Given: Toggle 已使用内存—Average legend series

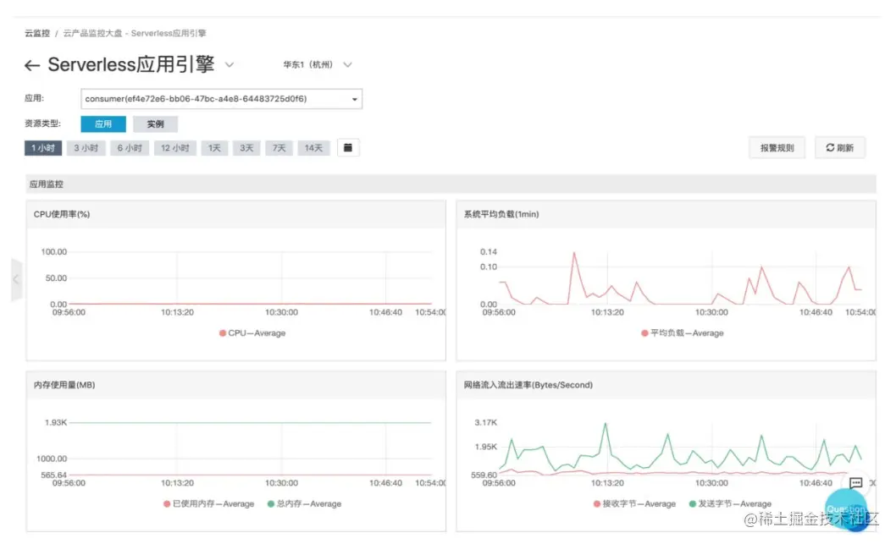Looking at the screenshot, I should [x=208, y=504].
